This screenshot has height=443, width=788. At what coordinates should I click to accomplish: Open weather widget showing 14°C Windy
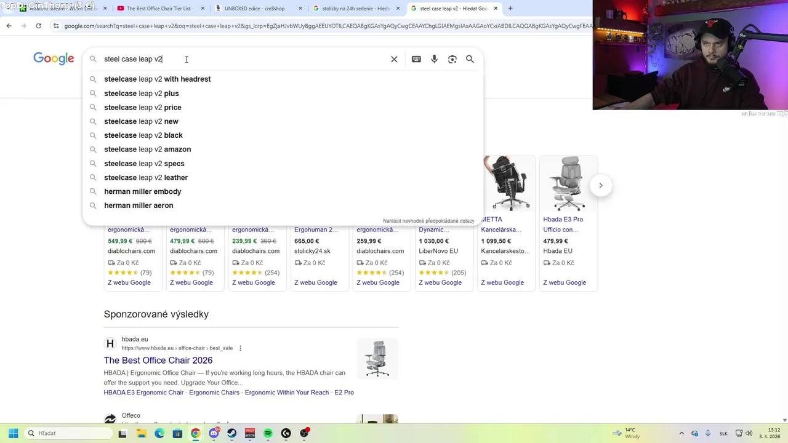coord(625,433)
